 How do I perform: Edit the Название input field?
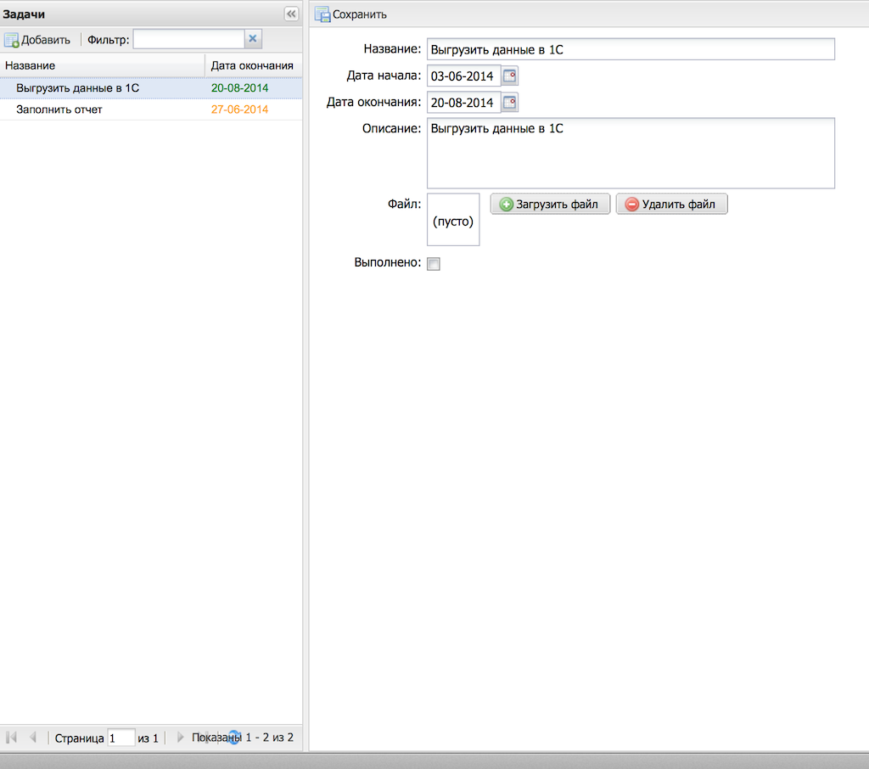pyautogui.click(x=631, y=49)
